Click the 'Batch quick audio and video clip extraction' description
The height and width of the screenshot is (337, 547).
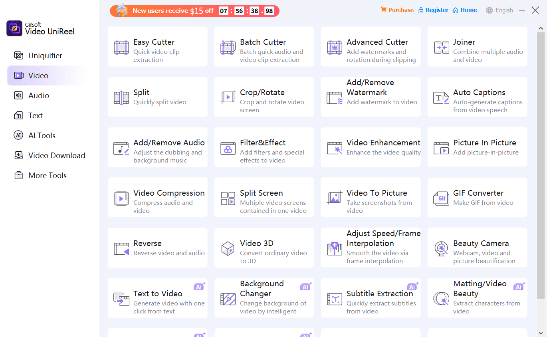(272, 56)
